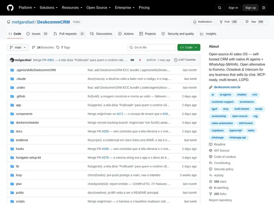Select the supabase topic tag
The image size is (274, 205).
click(x=217, y=130)
